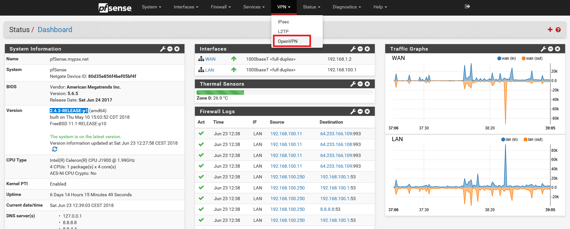The image size is (570, 229).
Task: Open Firewall Logs widget wrench settings
Action: 353,112
